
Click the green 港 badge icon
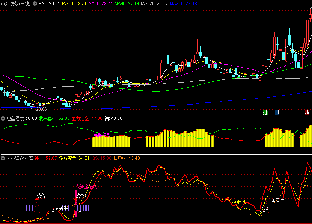[265, 113]
